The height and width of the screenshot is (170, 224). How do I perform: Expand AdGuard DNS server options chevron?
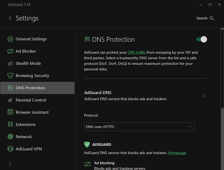click(204, 96)
